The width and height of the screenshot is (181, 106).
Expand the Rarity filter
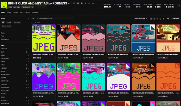(x=15, y=33)
